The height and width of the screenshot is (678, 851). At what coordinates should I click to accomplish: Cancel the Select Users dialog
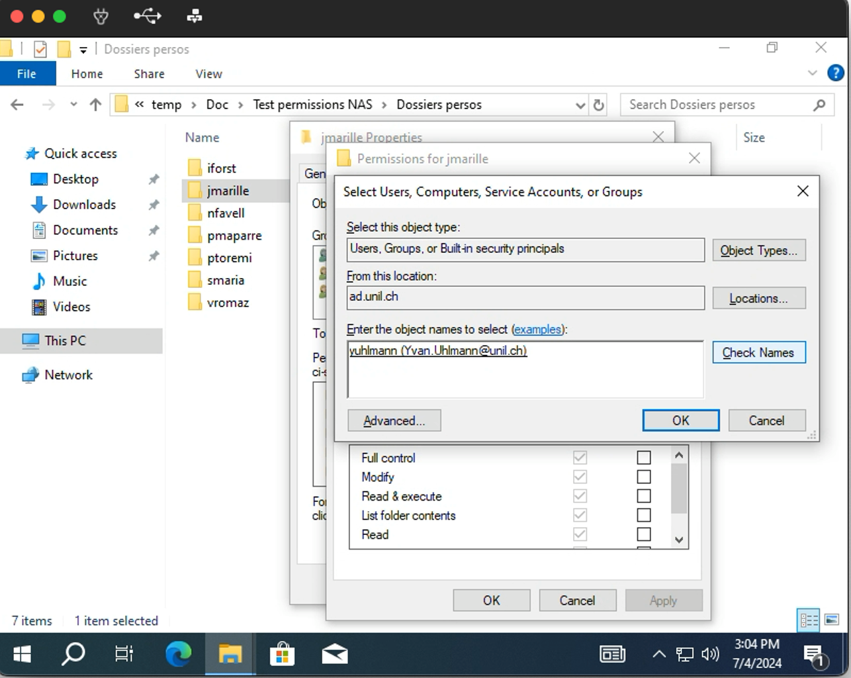[766, 420]
